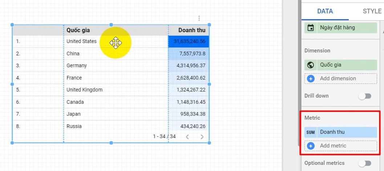
Task: Click the 4,314,956.37 revenue value
Action: pyautogui.click(x=191, y=65)
